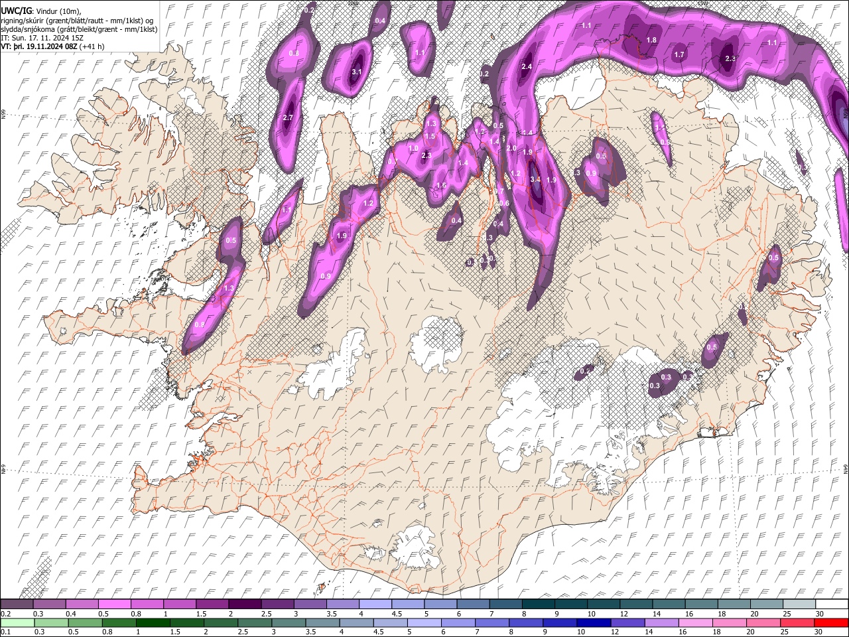
Task: Pick the darkest green lower swatch labeled 1
Action: [x=153, y=622]
